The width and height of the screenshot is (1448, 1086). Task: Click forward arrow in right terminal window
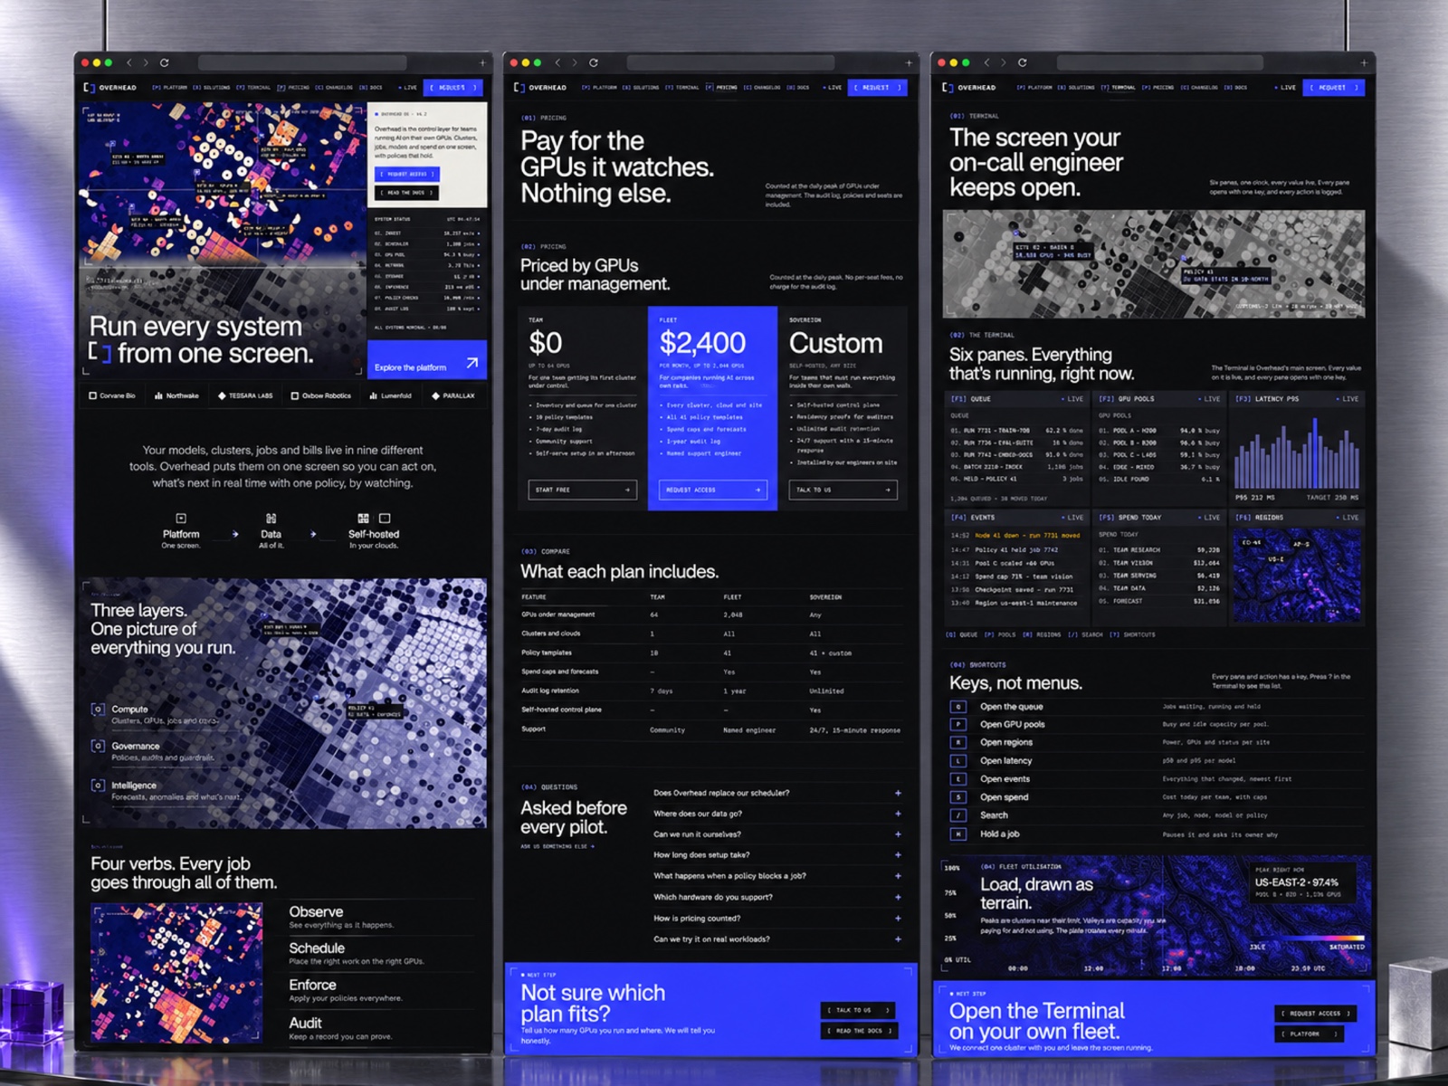tap(1003, 62)
